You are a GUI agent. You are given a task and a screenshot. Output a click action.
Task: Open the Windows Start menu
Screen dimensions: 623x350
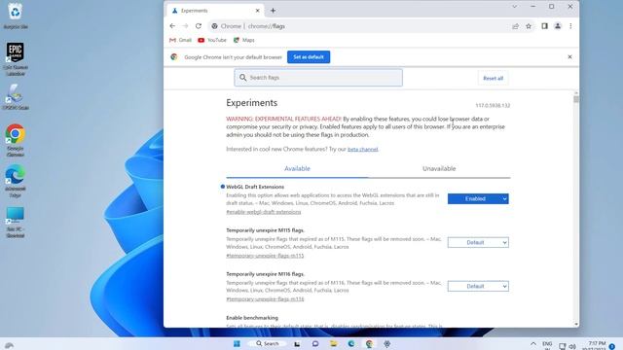coord(237,343)
